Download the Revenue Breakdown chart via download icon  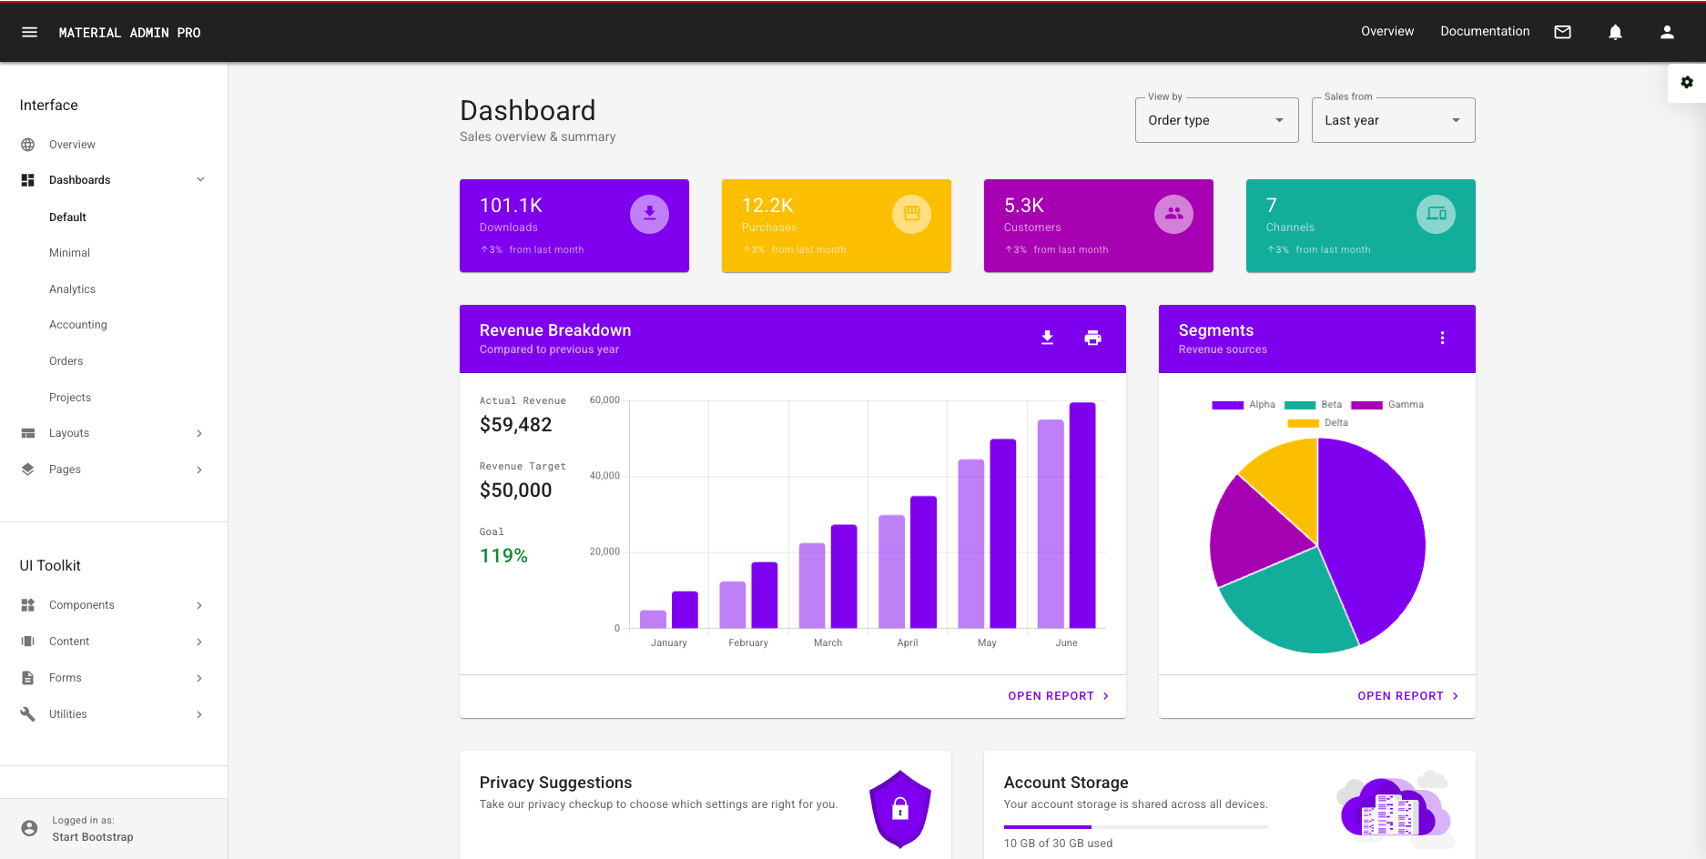point(1047,338)
